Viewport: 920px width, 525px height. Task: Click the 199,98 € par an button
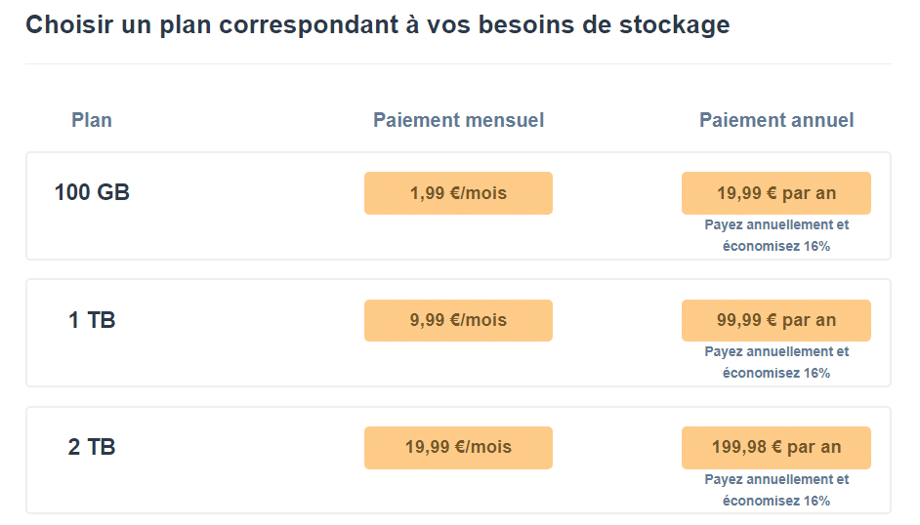point(775,447)
